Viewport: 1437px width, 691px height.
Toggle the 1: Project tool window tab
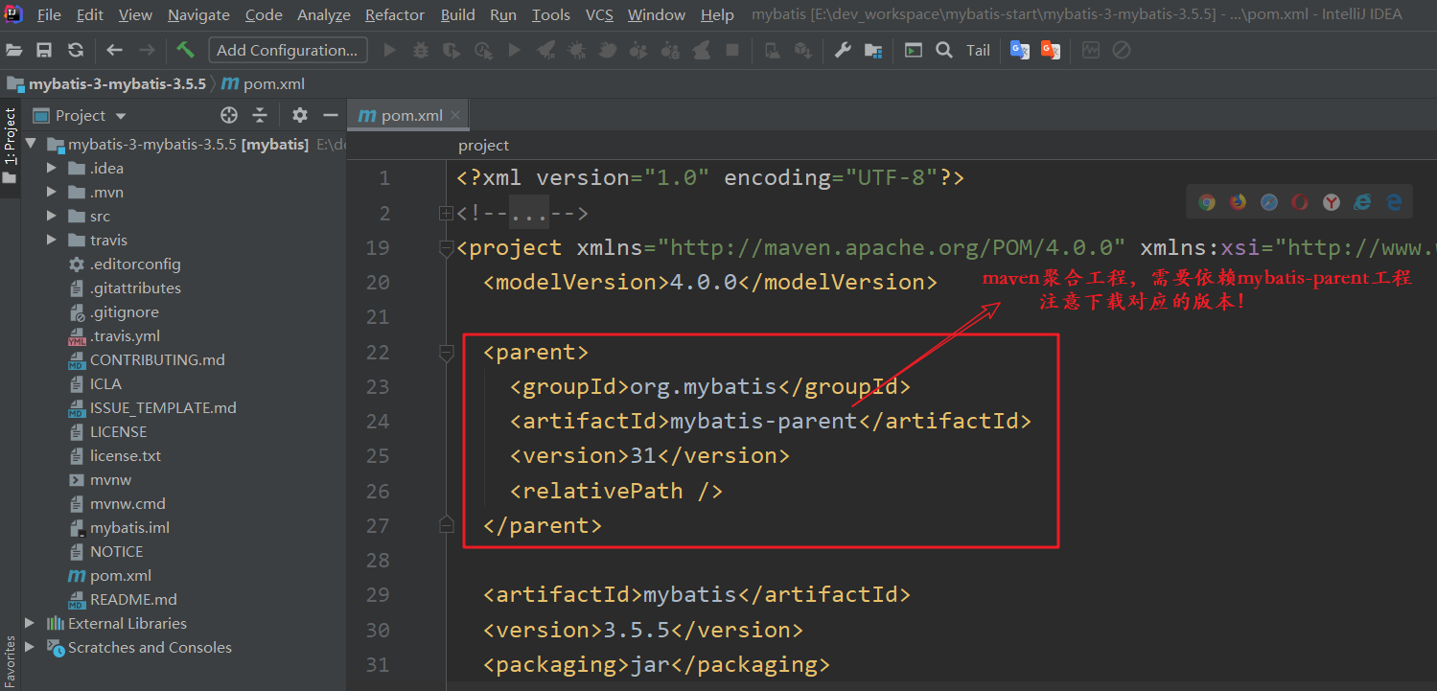pos(10,147)
